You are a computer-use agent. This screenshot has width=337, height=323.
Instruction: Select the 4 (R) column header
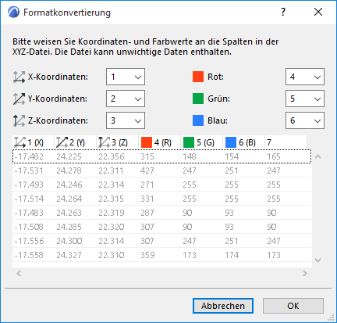point(160,142)
